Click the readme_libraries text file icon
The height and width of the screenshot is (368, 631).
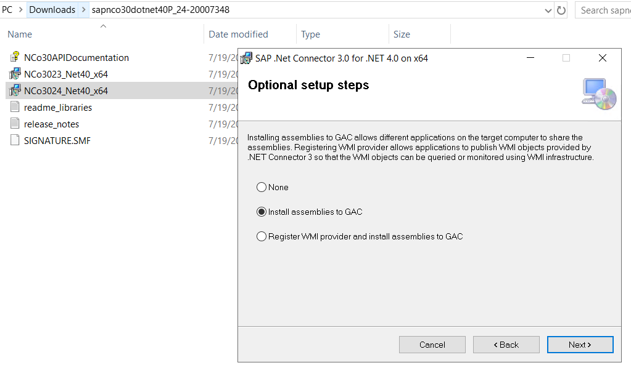(15, 107)
